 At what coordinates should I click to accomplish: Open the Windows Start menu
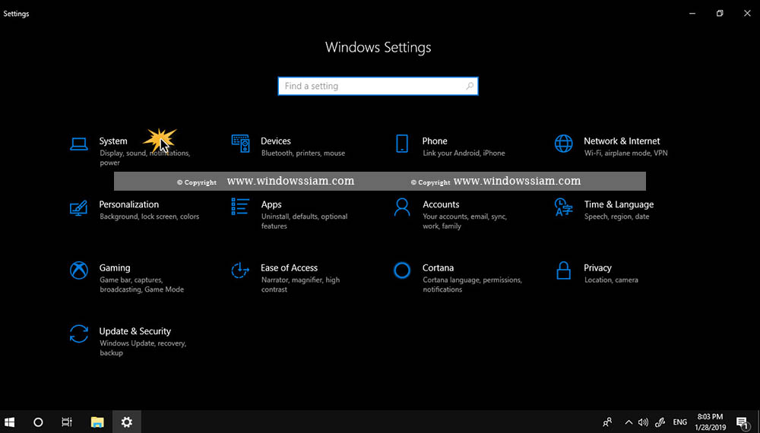pos(9,422)
